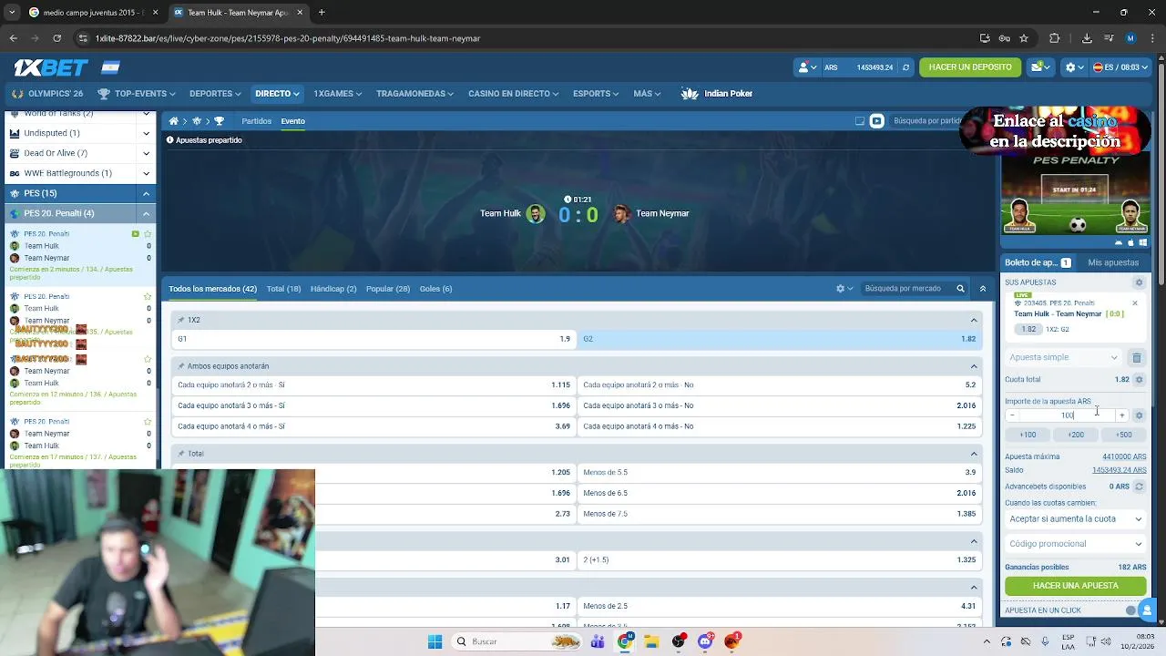Open the Indian Poker link

(717, 94)
